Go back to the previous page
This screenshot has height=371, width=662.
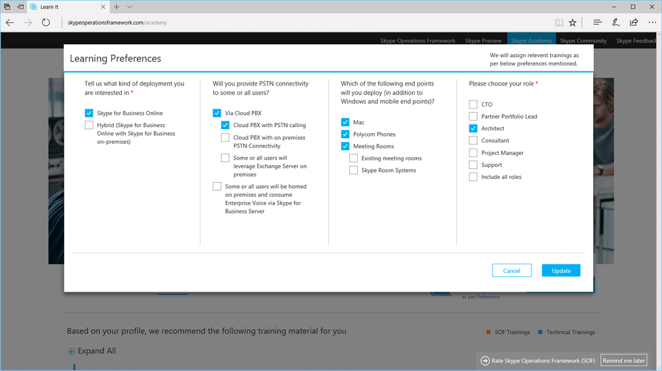tap(10, 23)
